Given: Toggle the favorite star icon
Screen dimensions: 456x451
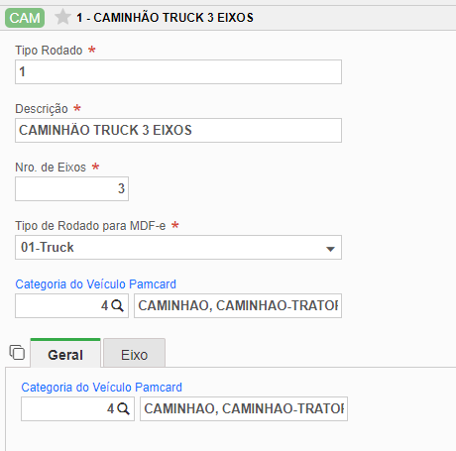Looking at the screenshot, I should 62,17.
